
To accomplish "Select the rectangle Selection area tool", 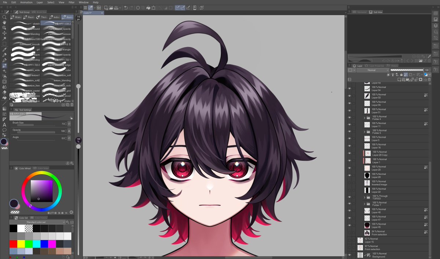I will [4, 44].
